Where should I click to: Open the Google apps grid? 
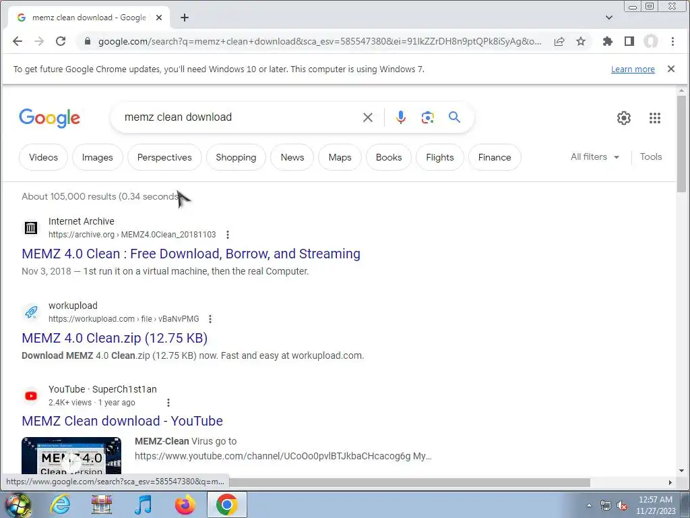tap(655, 118)
